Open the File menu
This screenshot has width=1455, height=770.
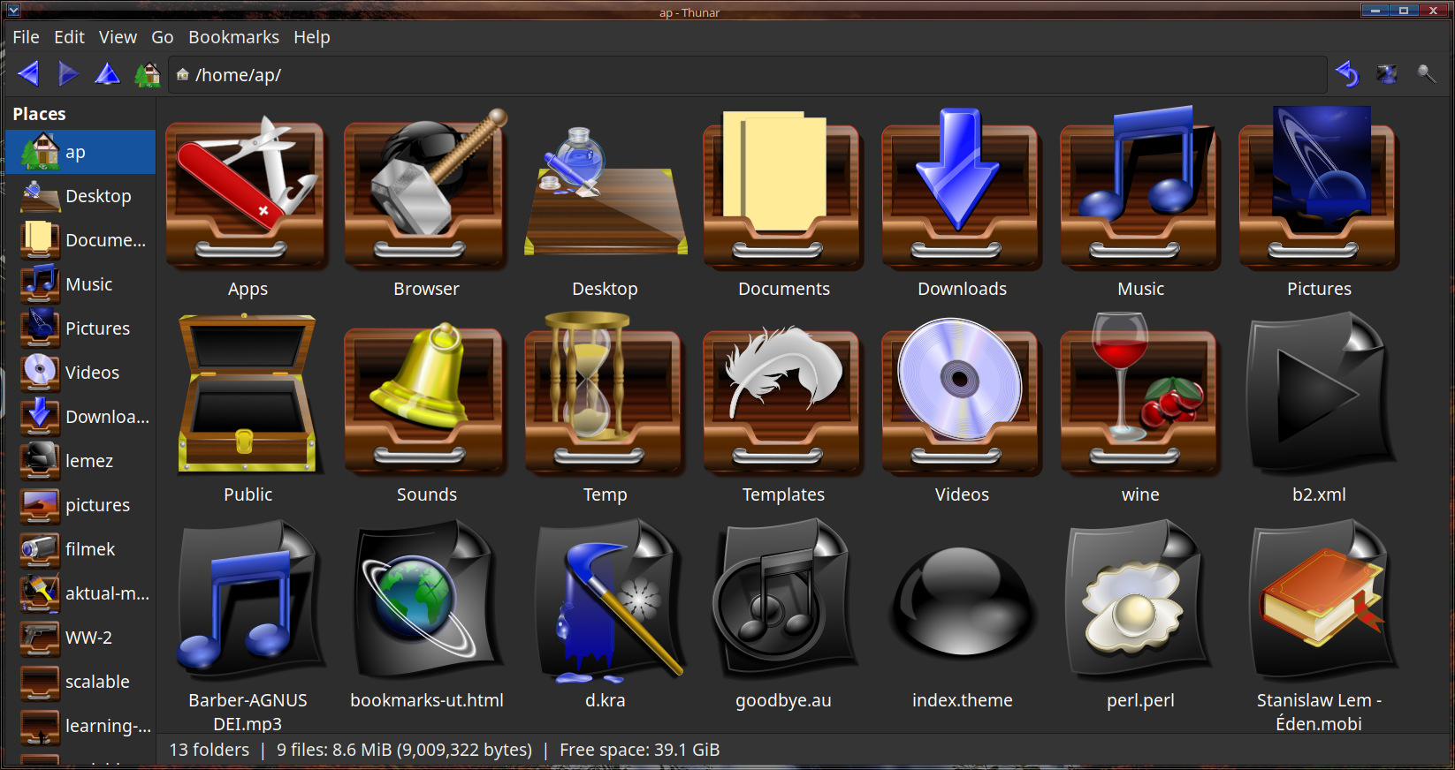[x=26, y=37]
